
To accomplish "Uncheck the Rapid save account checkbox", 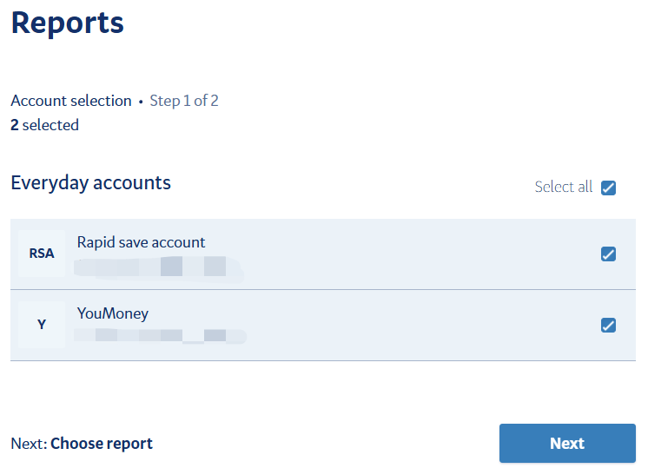I will 608,254.
